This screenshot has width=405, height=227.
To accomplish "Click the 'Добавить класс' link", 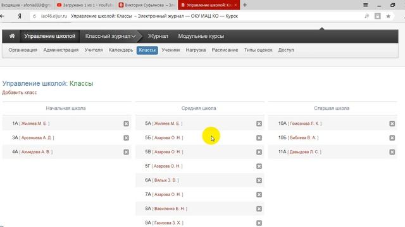I will (x=20, y=93).
